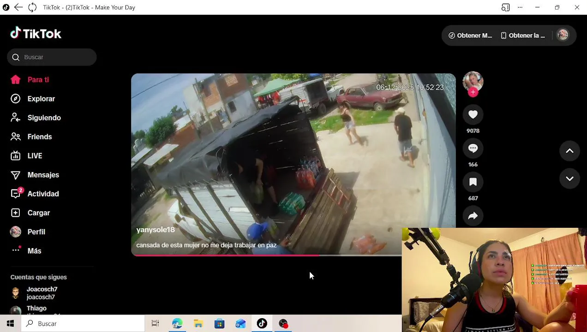Open Cargar upload page
The height and width of the screenshot is (332, 587).
(38, 213)
